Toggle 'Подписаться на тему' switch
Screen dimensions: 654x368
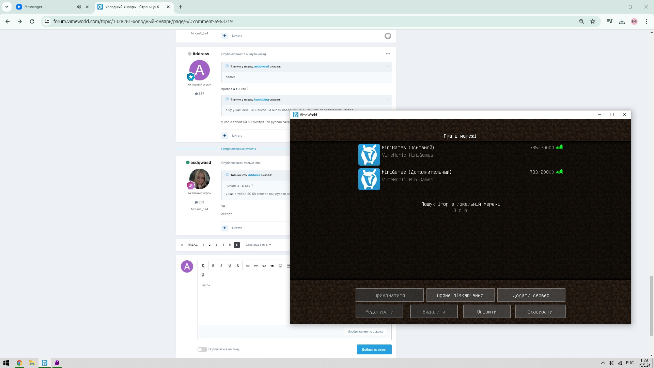pos(202,349)
